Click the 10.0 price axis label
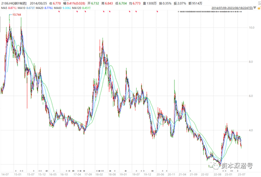 pos(252,28)
